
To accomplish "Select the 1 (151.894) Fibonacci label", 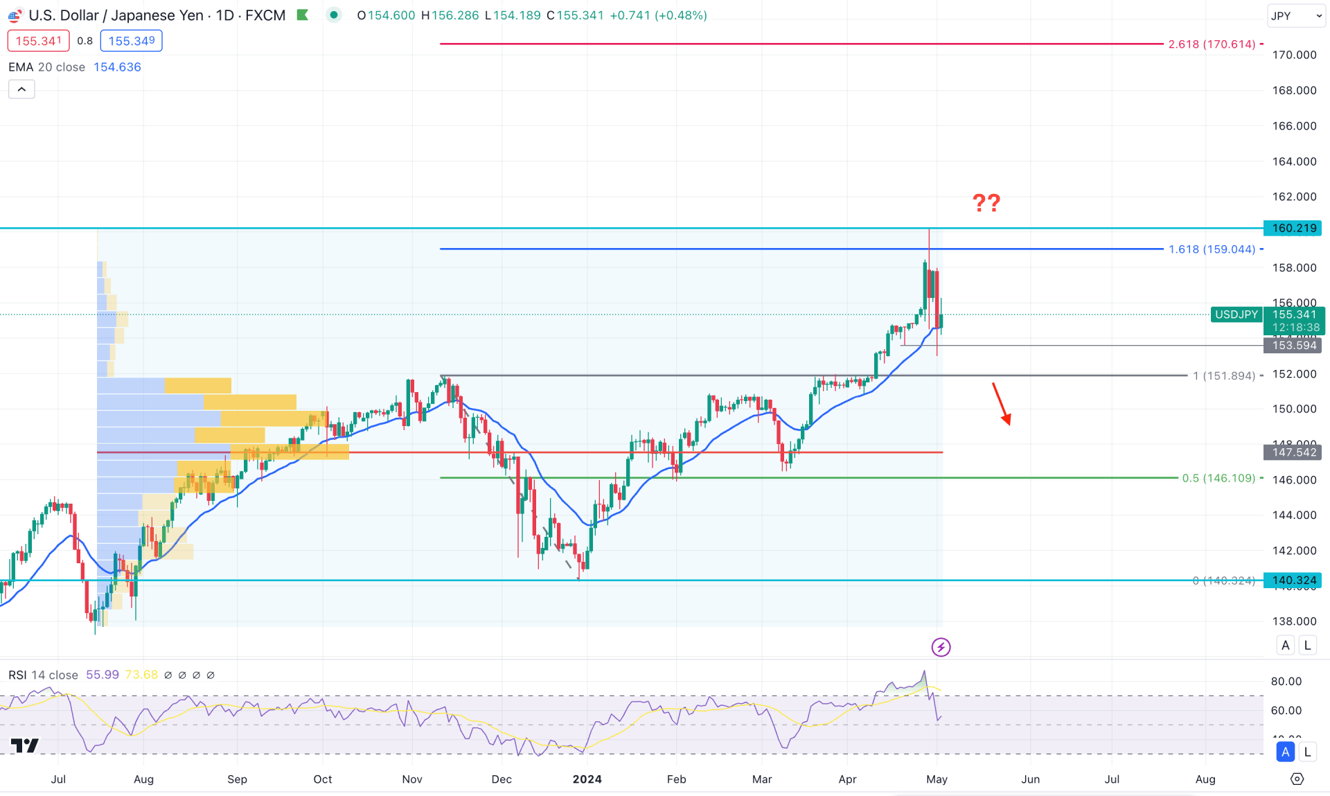I will click(1224, 376).
